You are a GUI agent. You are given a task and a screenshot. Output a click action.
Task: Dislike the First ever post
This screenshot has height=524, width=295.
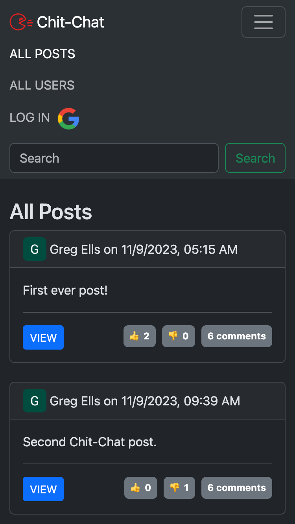(179, 336)
